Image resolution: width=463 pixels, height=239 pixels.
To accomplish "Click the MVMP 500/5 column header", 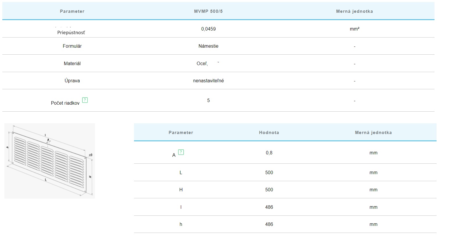I will (208, 11).
